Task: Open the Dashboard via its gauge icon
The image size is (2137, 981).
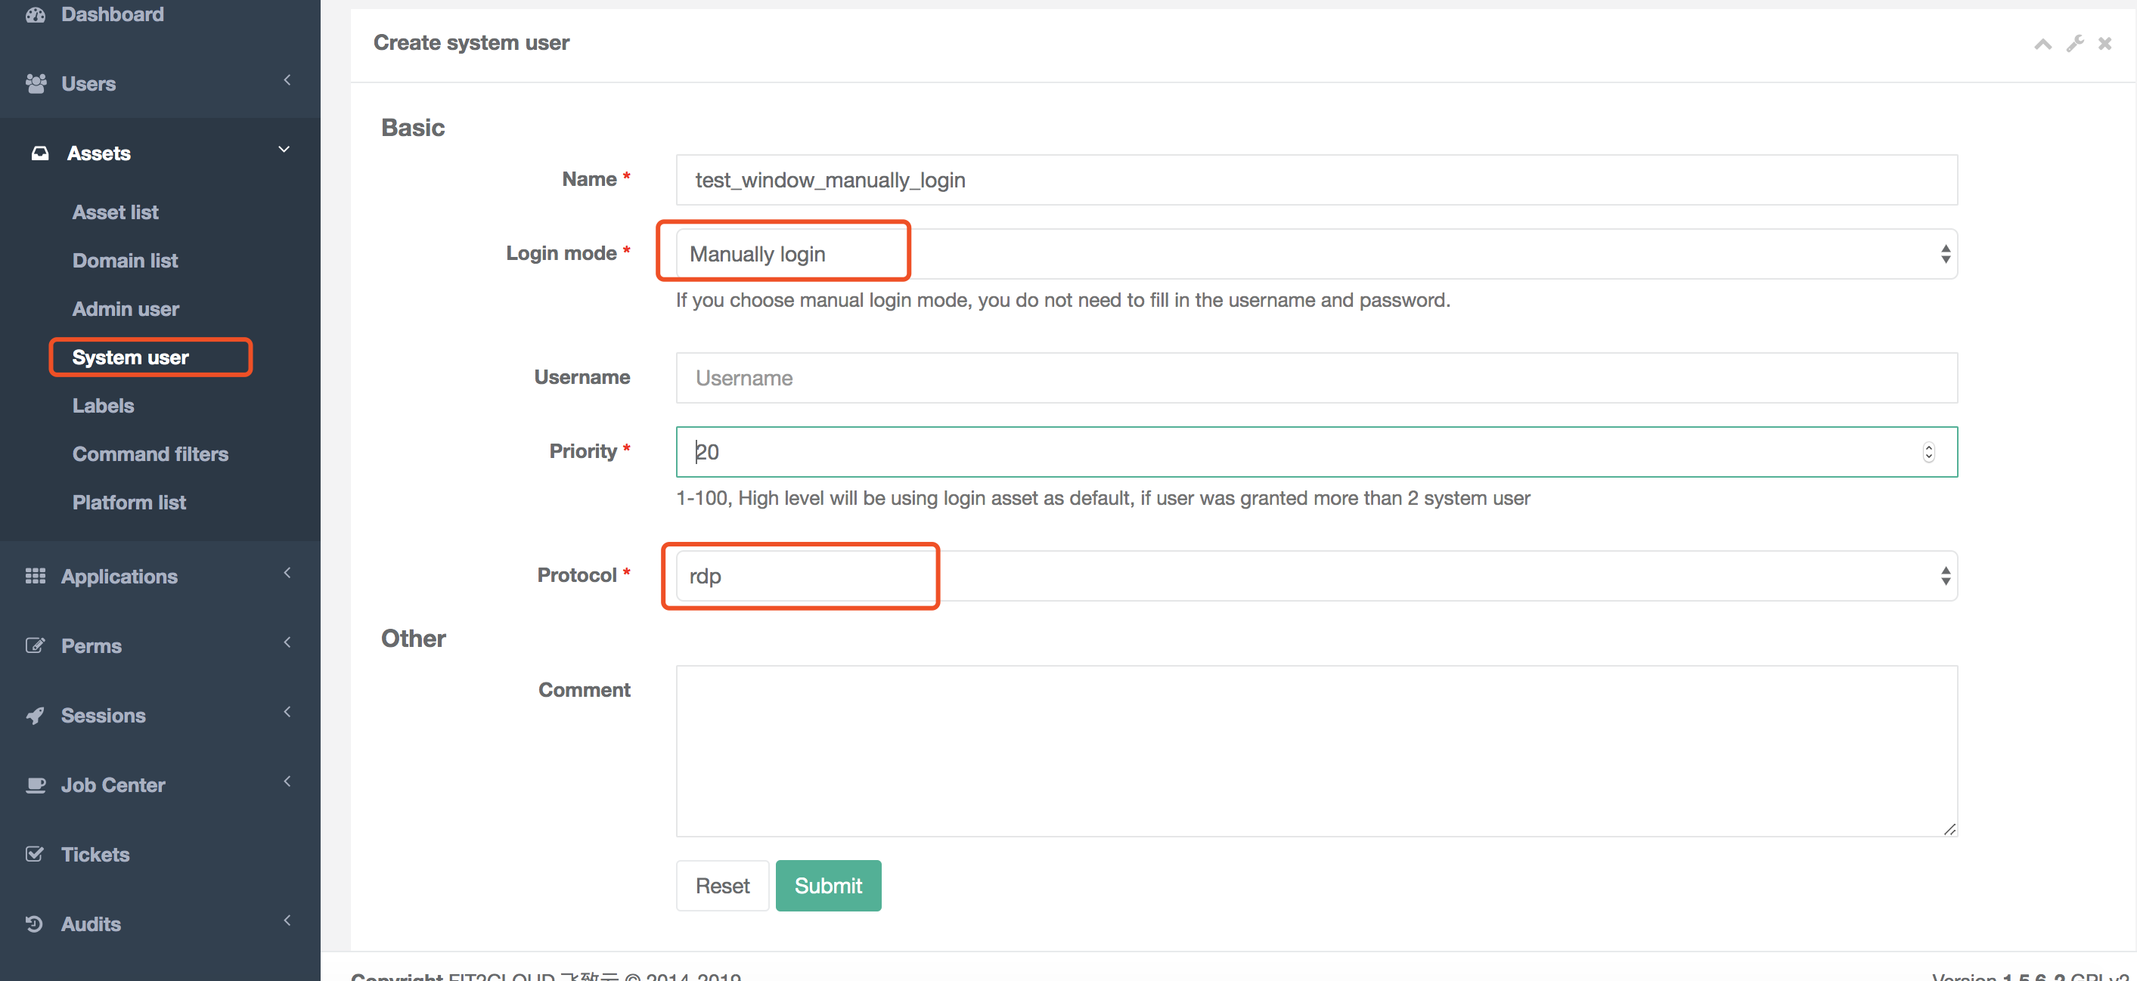Action: pos(36,14)
